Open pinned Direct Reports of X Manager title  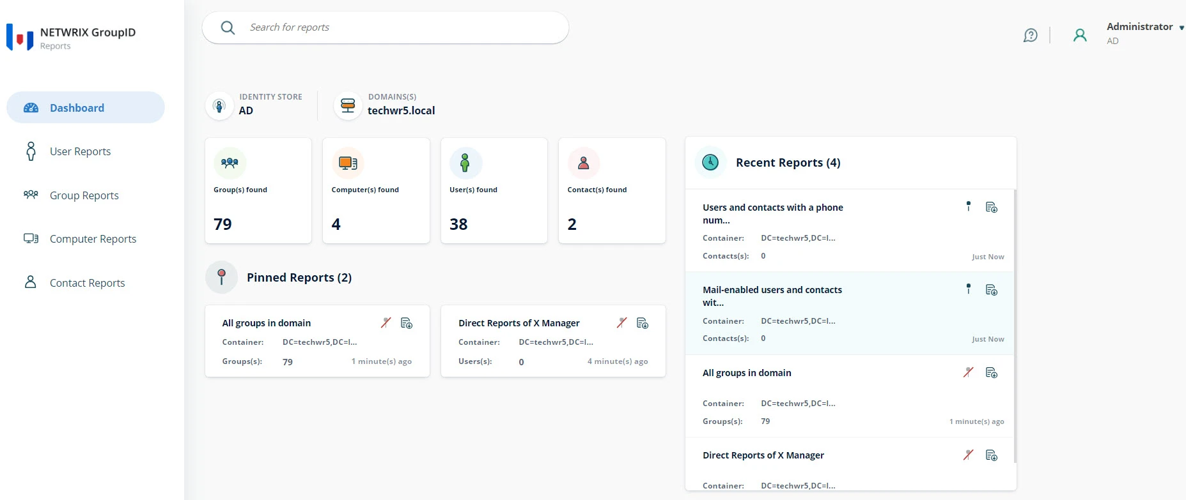coord(519,323)
